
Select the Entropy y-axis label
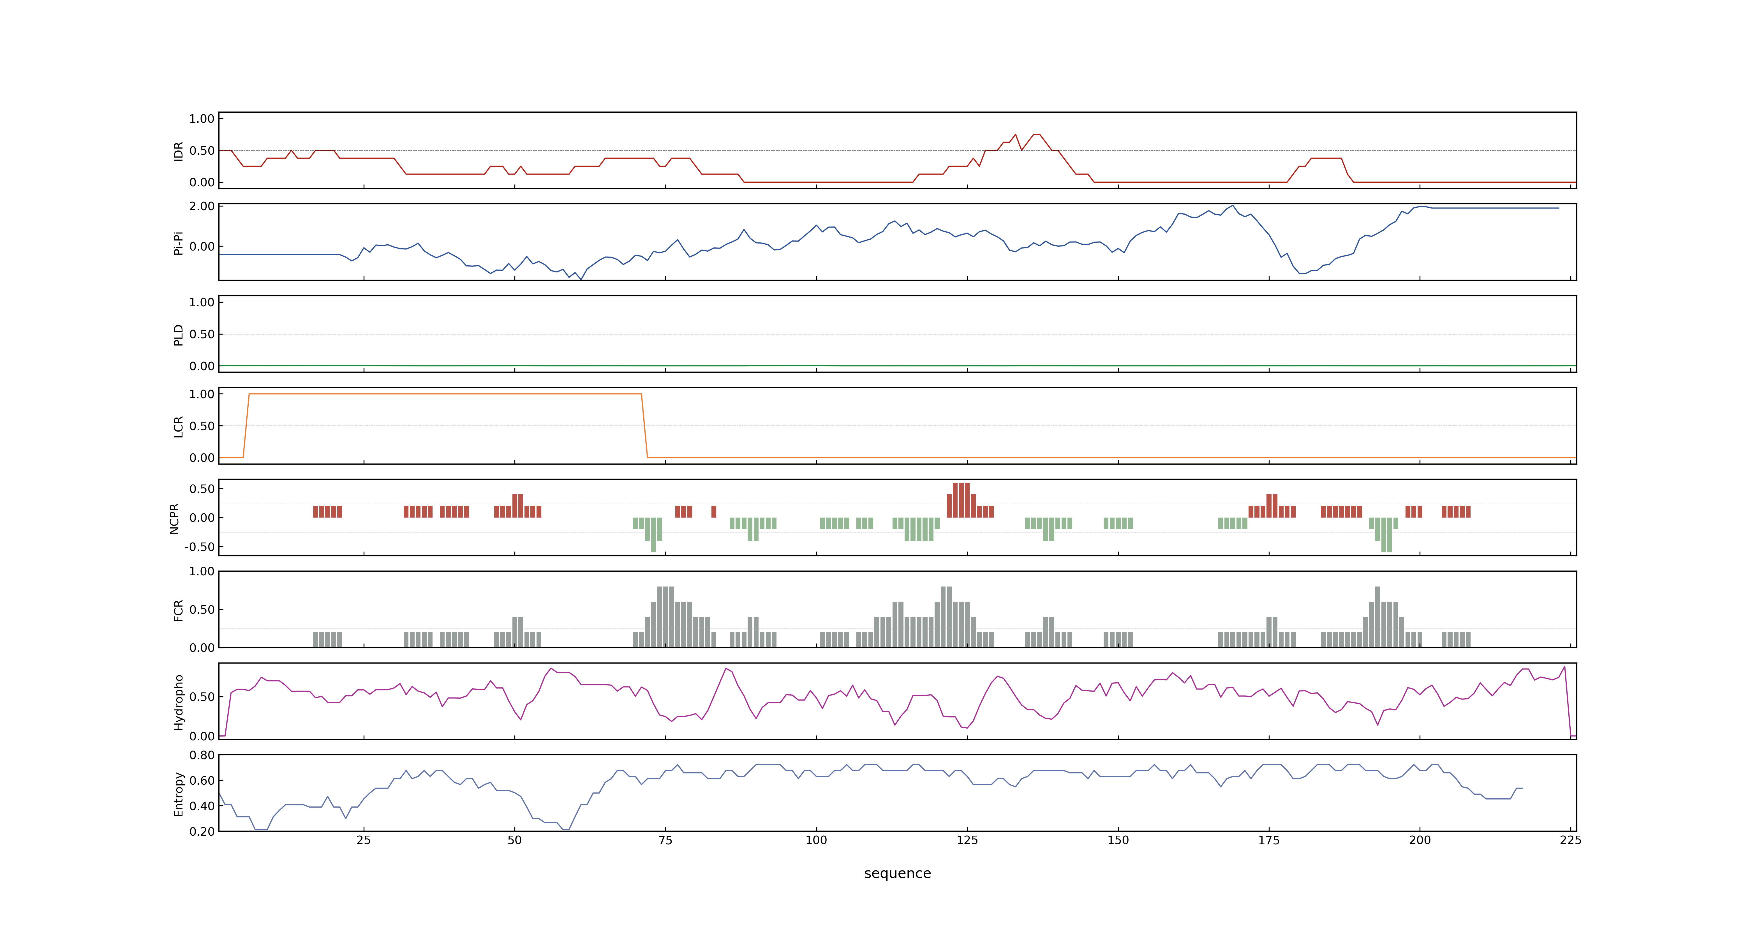click(178, 793)
